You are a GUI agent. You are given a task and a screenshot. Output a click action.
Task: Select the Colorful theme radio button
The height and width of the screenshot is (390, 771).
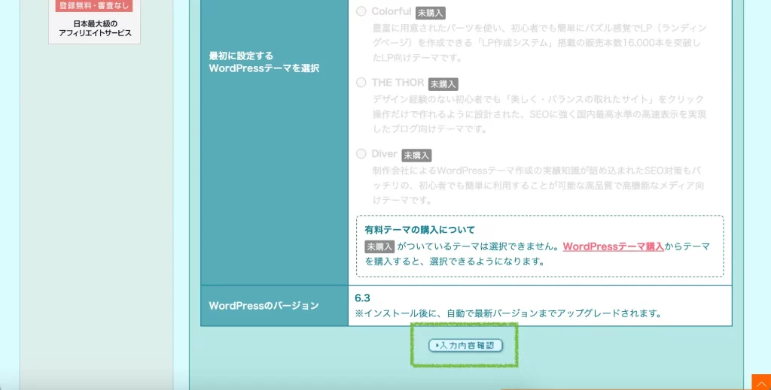[x=361, y=11]
